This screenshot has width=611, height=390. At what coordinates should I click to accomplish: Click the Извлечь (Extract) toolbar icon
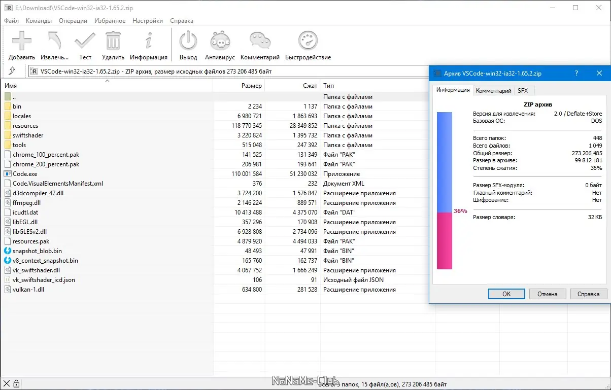54,41
